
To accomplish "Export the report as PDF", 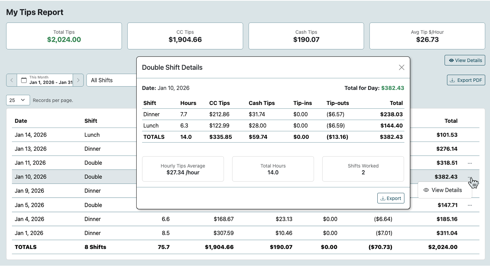I will point(466,80).
